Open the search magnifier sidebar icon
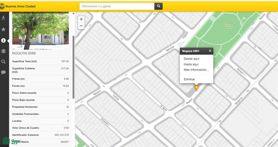This screenshot has height=147, width=278. pos(3,62)
